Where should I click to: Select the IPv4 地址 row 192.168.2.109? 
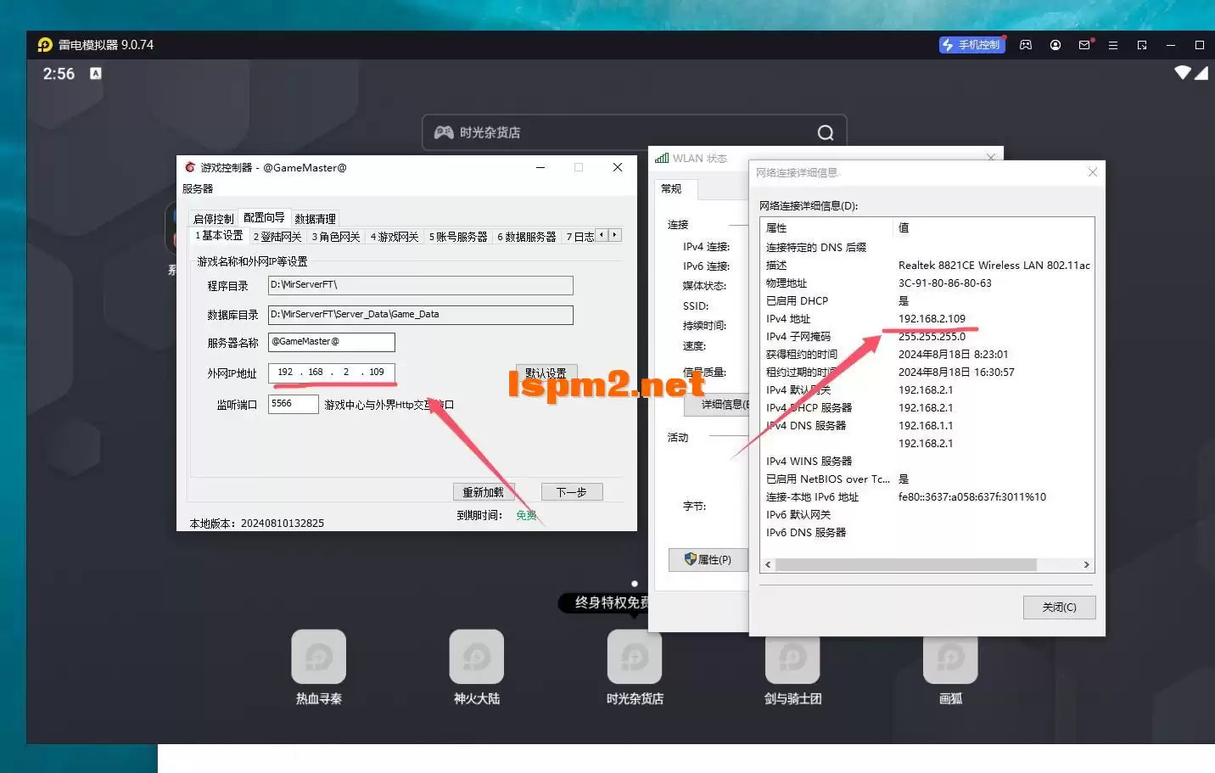927,319
